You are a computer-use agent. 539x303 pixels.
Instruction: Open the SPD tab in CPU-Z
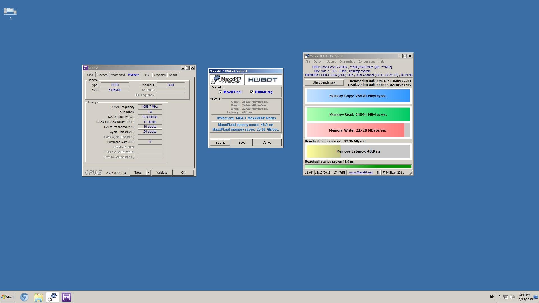[x=146, y=75]
